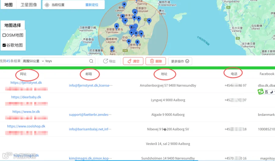Click the toys search input field
This screenshot has width=275, height=161.
coord(67,61)
